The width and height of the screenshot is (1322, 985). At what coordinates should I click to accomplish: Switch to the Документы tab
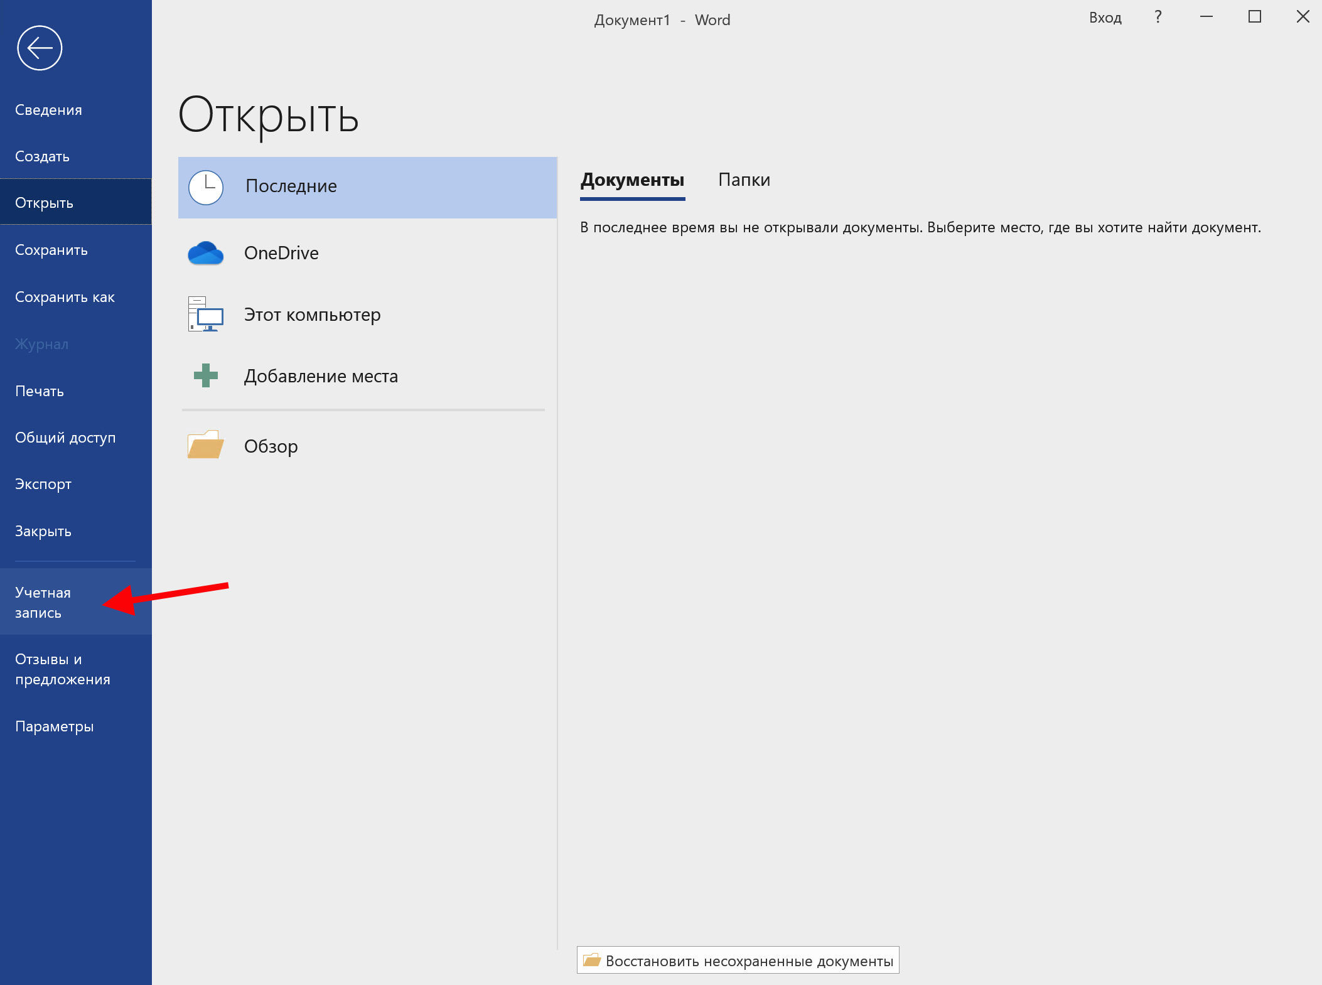[x=632, y=180]
